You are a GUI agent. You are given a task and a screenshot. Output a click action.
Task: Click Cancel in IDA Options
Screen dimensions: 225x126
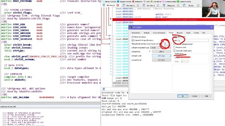pyautogui.click(x=194, y=96)
